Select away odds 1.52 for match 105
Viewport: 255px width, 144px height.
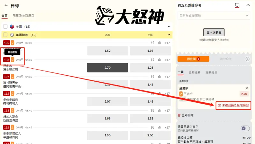107,51
